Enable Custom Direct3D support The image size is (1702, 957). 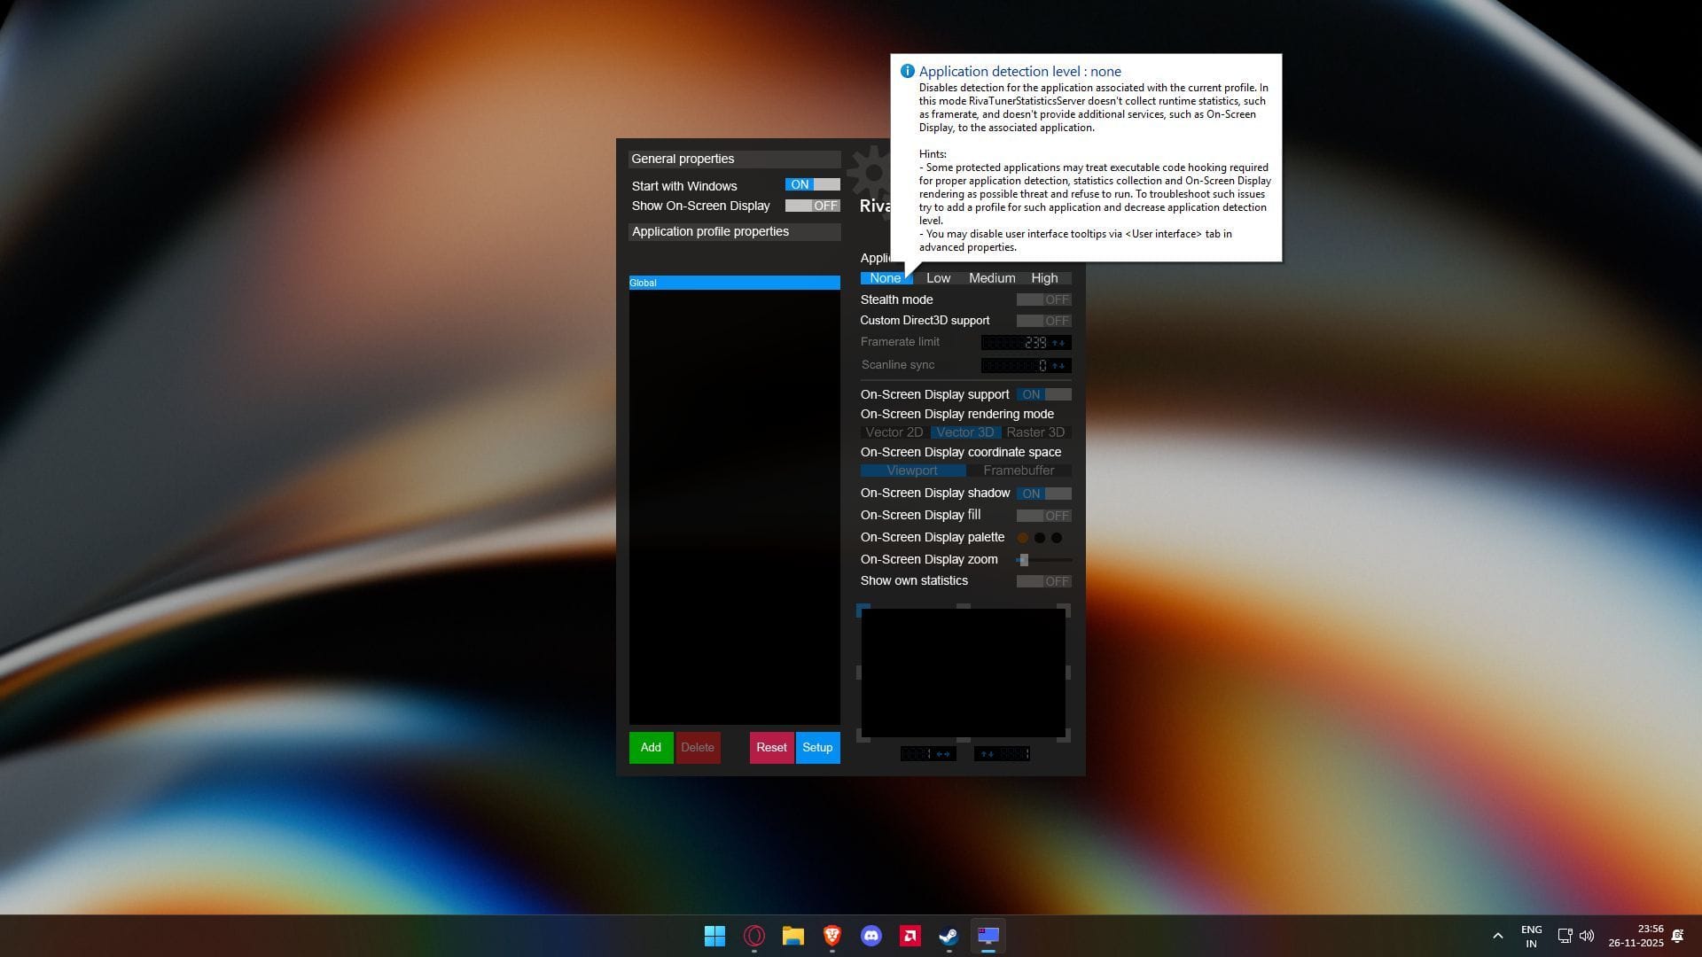pos(1043,321)
